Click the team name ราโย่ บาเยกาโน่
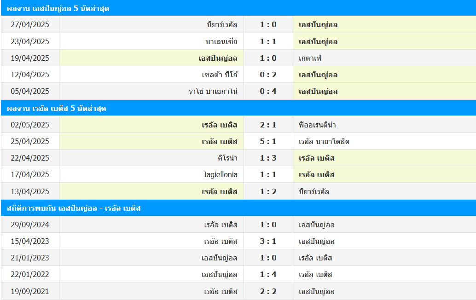The height and width of the screenshot is (300, 476). pos(213,91)
